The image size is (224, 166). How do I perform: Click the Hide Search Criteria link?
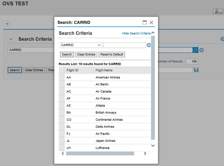tap(136, 34)
